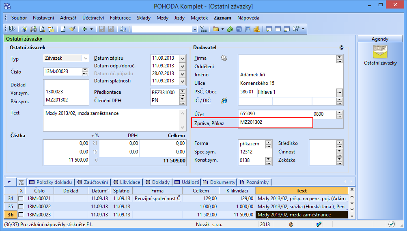Click the Spec.sym. field 12312

pos(255,152)
